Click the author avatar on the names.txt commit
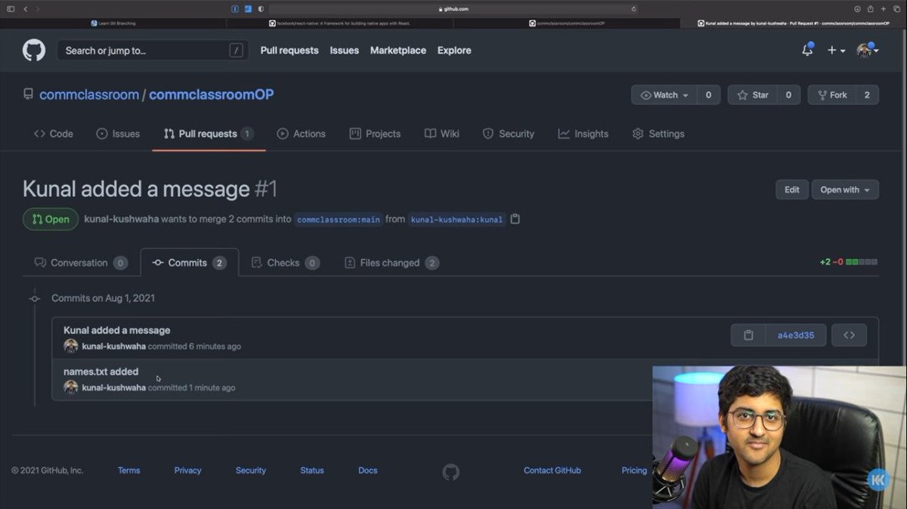 click(x=71, y=387)
